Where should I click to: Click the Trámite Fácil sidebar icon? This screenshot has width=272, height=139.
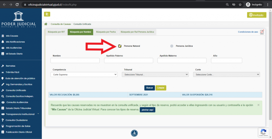(x=3, y=72)
